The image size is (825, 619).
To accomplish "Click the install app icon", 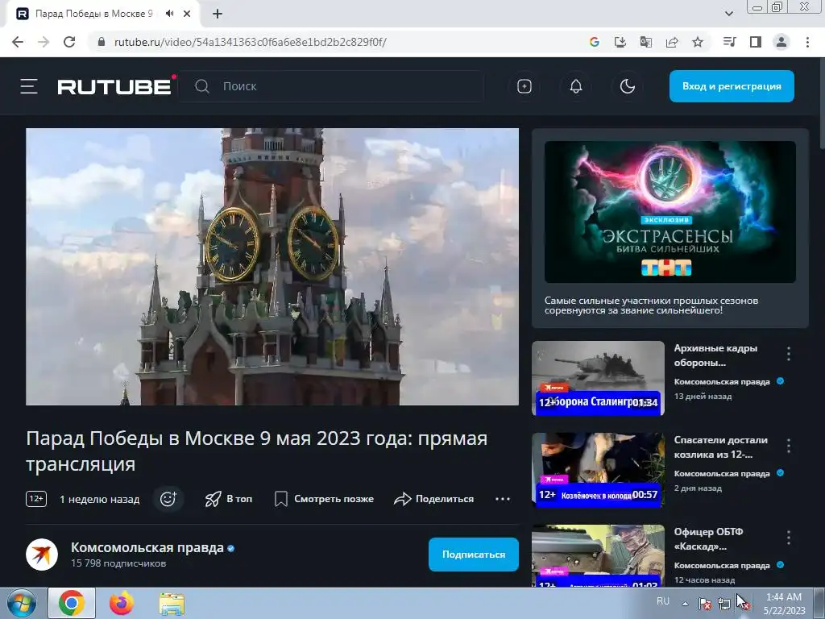I will point(620,42).
